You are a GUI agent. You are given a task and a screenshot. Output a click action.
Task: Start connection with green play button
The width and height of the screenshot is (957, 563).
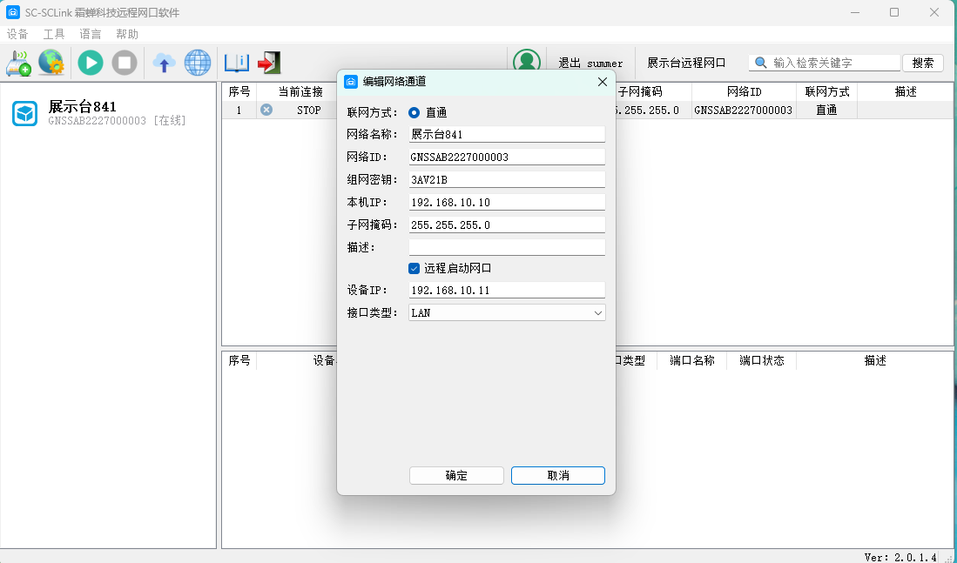point(91,62)
